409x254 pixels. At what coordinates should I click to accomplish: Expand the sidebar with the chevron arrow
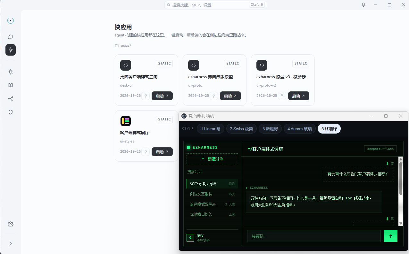[x=11, y=244]
